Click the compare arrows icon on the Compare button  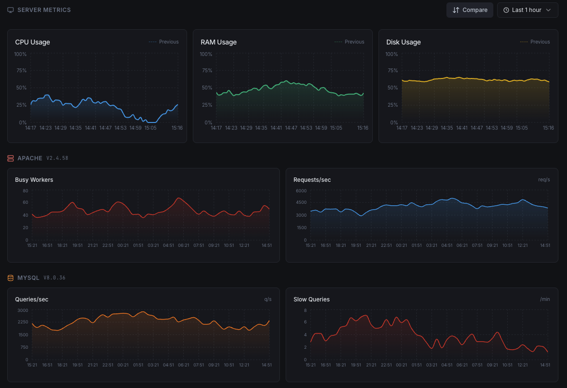tap(456, 10)
